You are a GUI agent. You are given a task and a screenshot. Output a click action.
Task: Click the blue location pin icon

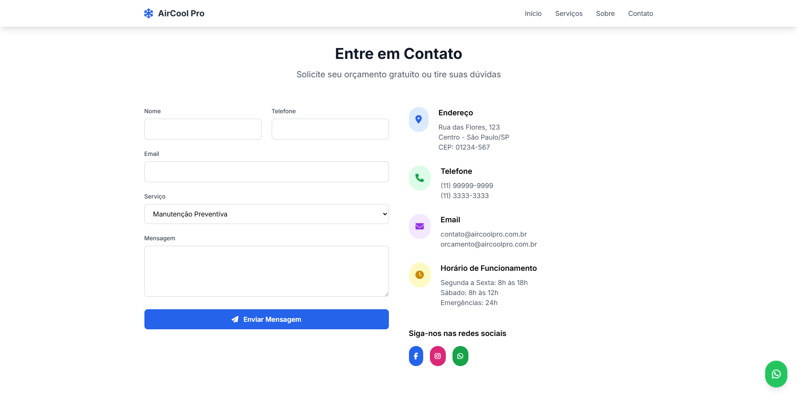(x=419, y=120)
